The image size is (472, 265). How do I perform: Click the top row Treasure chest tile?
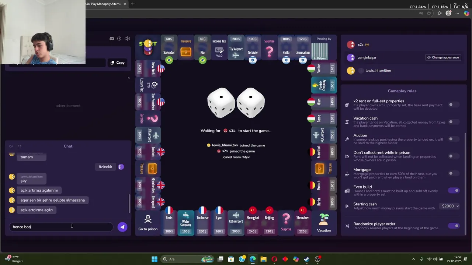pyautogui.click(x=186, y=48)
